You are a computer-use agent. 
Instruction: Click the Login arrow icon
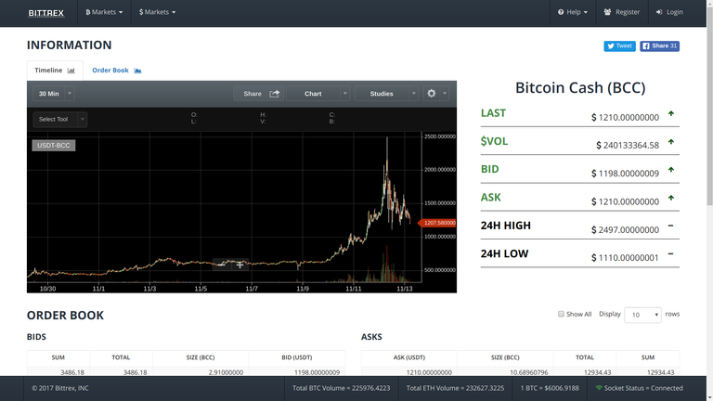(x=659, y=12)
